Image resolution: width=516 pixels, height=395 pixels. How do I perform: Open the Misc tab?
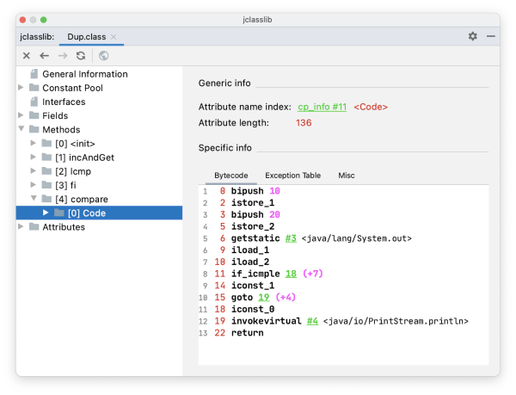point(346,176)
